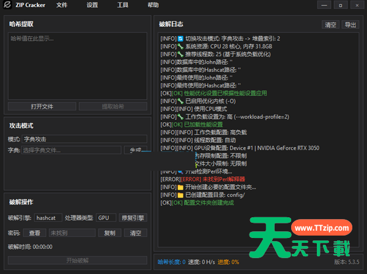Focus the hash display text area
This screenshot has width=367, height=274.
click(x=77, y=66)
